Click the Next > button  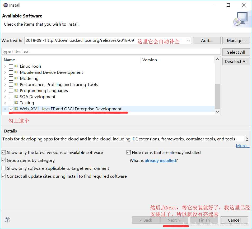click(x=174, y=220)
